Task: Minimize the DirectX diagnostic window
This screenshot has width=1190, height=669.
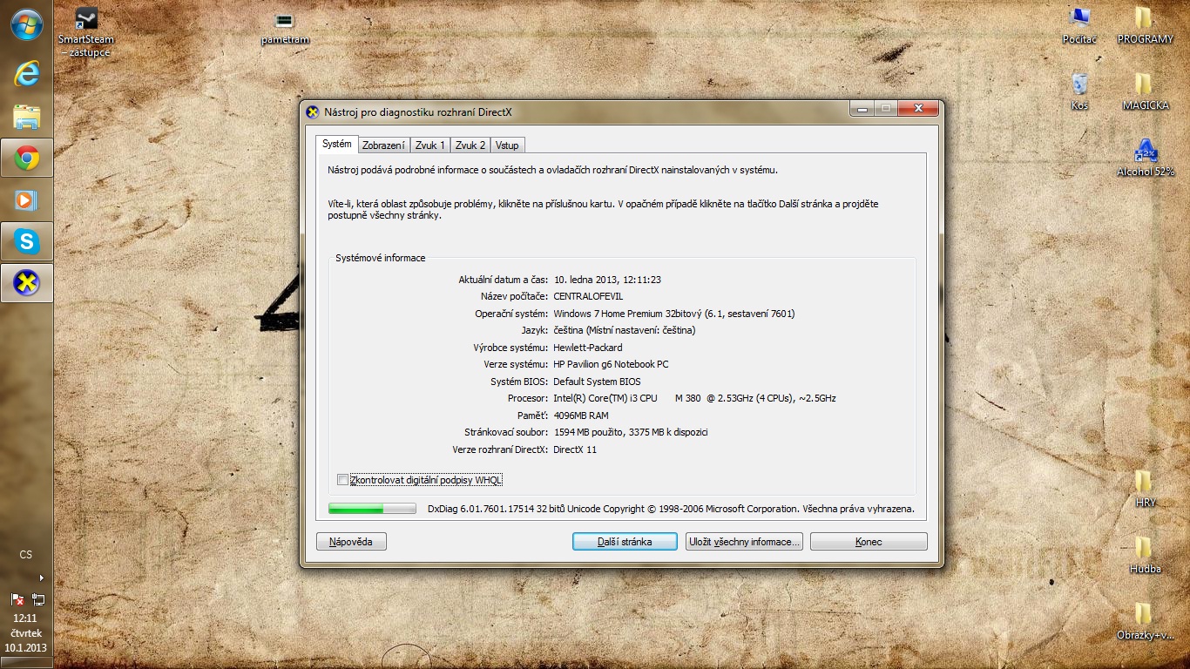Action: pyautogui.click(x=862, y=109)
